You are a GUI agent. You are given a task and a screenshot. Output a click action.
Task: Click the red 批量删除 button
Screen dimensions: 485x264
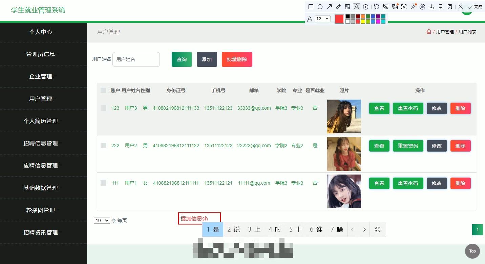(x=237, y=59)
